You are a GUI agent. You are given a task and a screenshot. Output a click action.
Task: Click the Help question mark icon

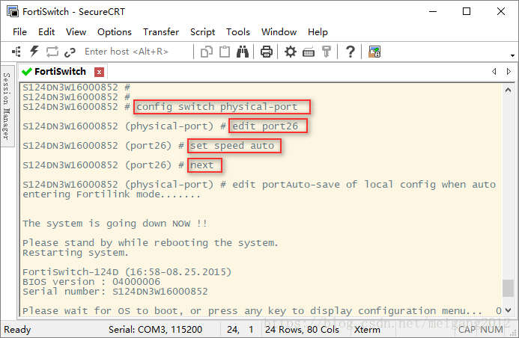(x=350, y=52)
